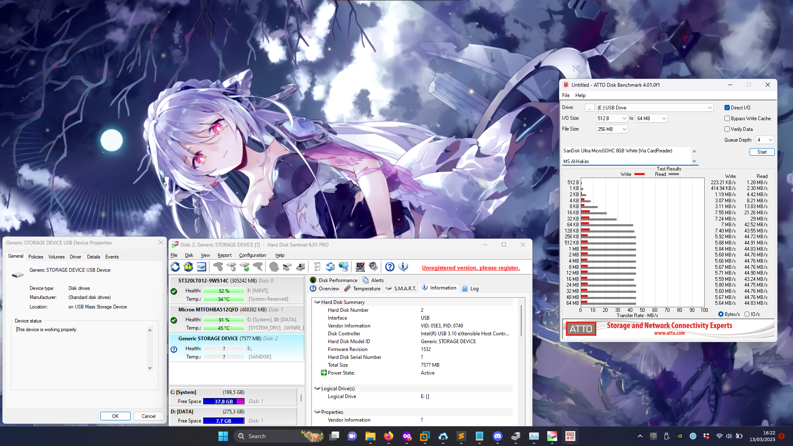The width and height of the screenshot is (793, 446).
Task: Open the Queue Depth dropdown
Action: coord(765,140)
